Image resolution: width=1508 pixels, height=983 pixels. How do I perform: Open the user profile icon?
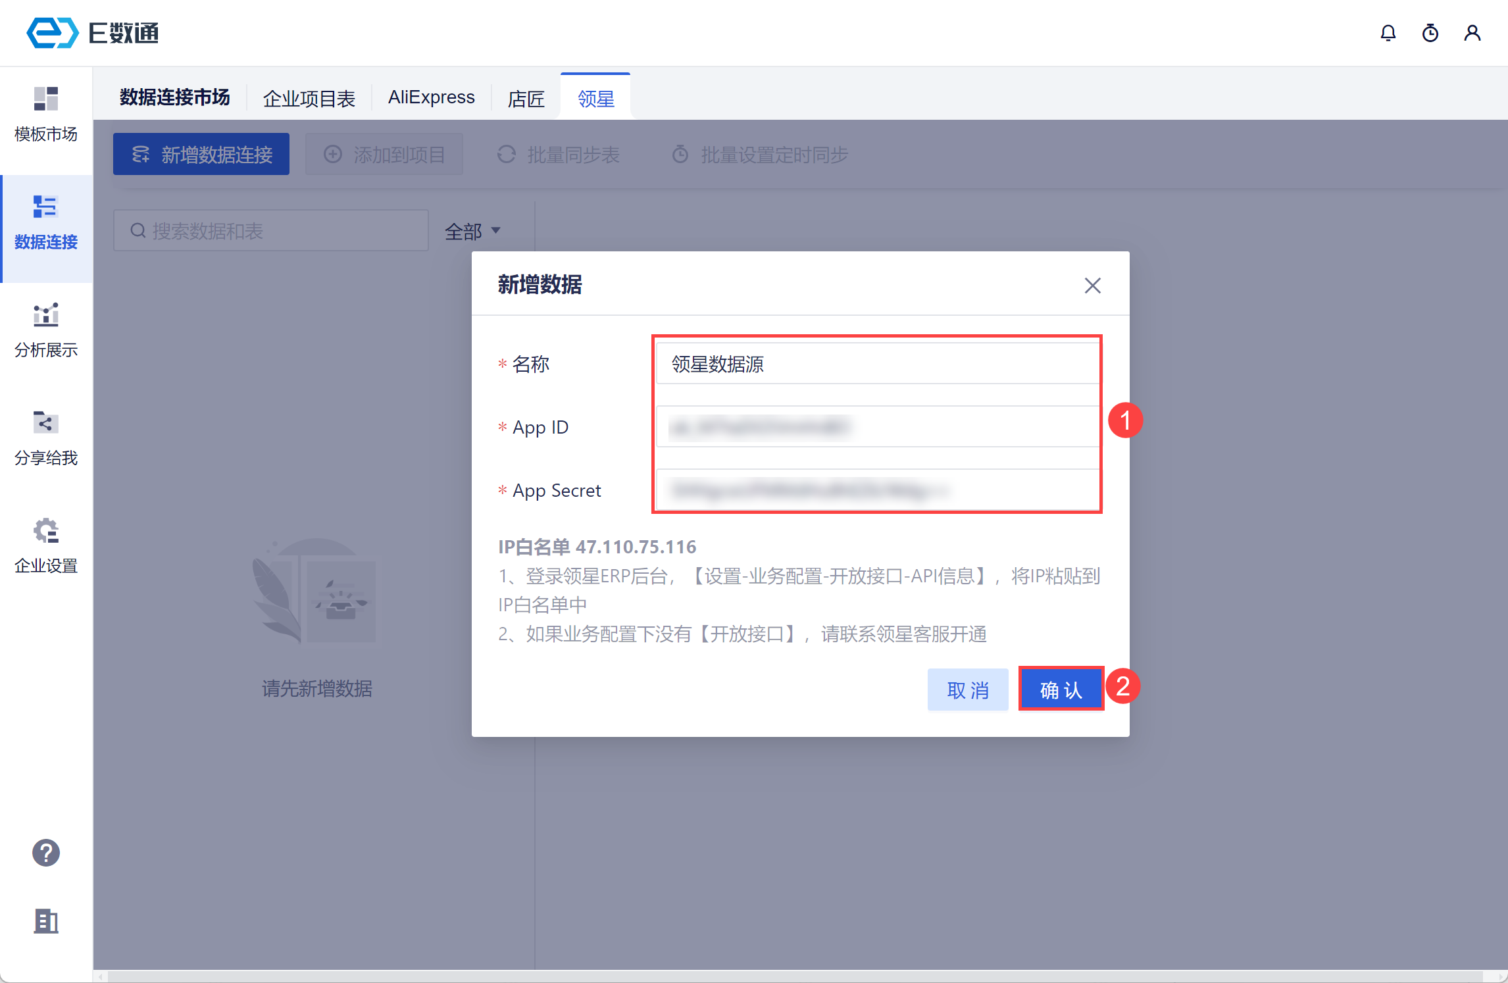(x=1472, y=33)
